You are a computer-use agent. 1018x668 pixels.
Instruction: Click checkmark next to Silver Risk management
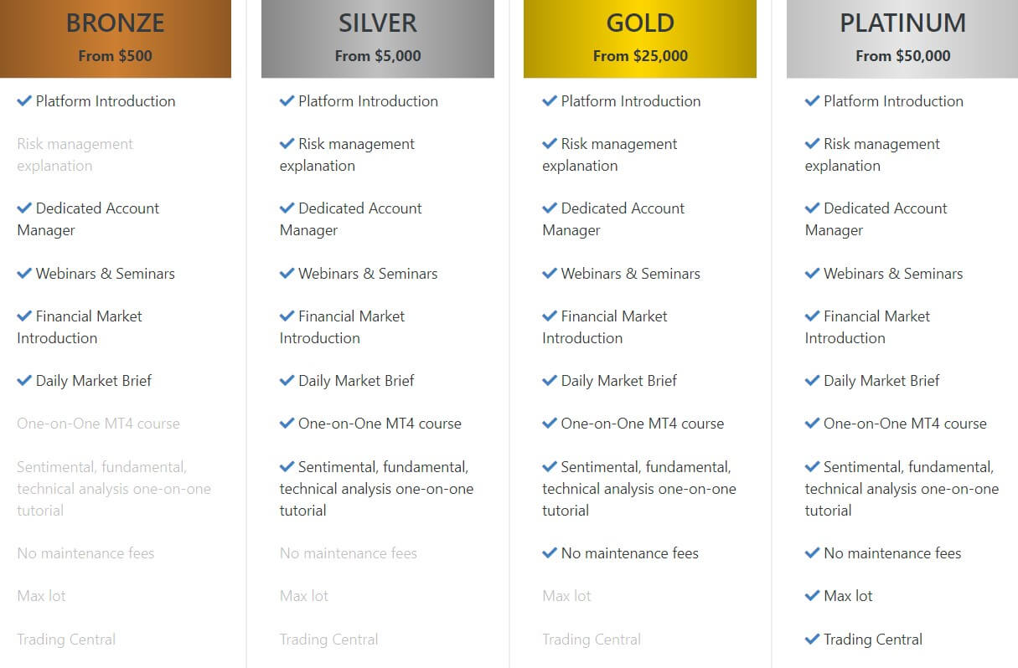point(287,144)
